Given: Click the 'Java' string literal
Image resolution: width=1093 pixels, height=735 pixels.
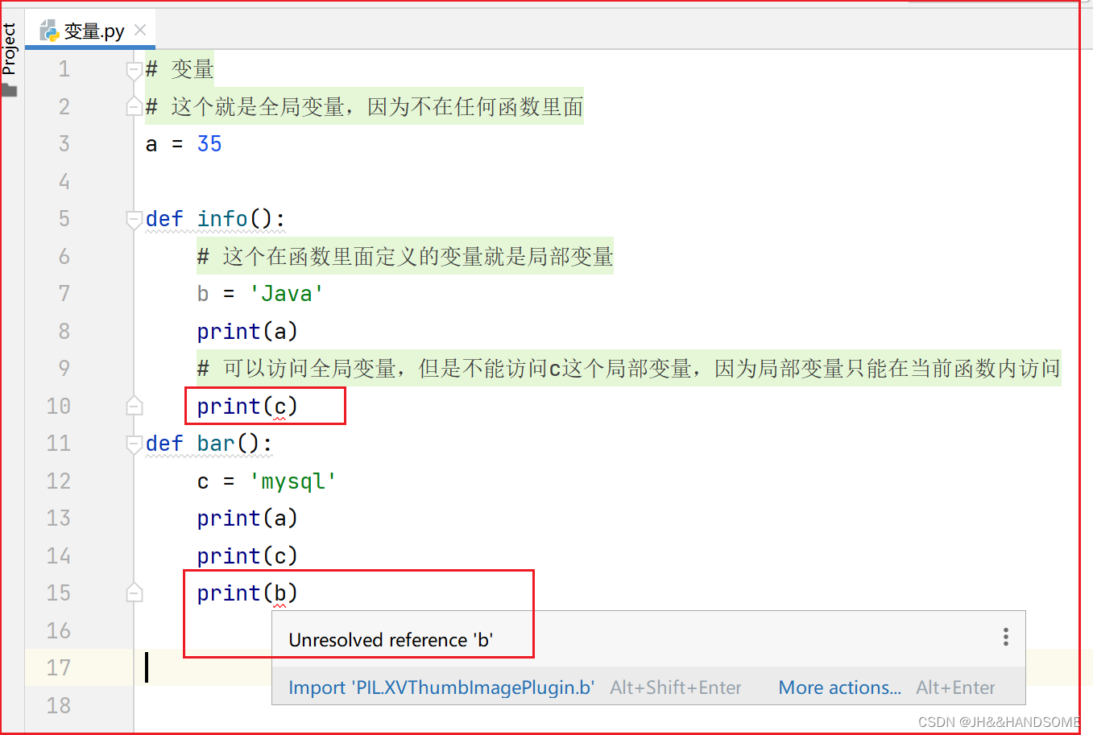Looking at the screenshot, I should pyautogui.click(x=286, y=294).
